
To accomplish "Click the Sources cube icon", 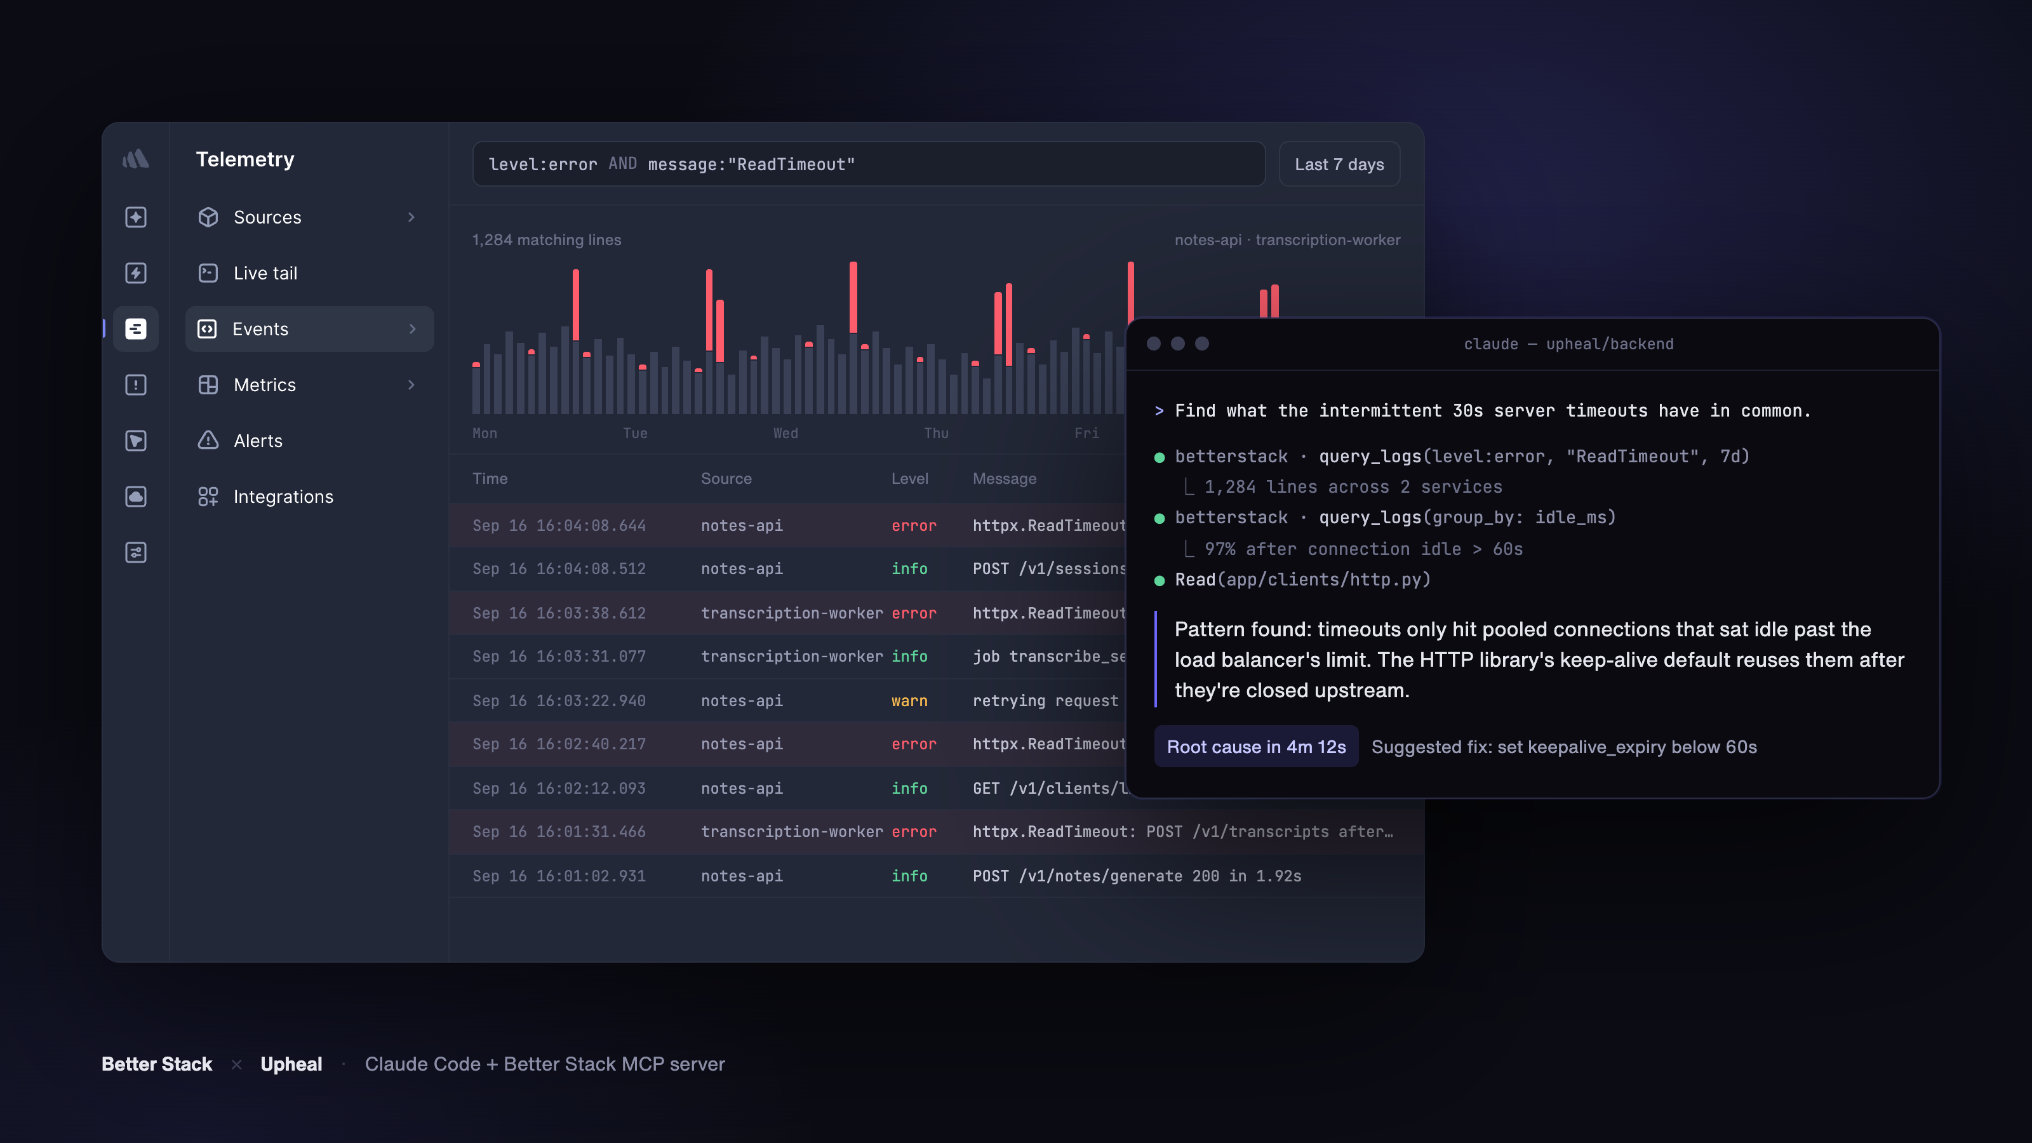I will point(208,217).
